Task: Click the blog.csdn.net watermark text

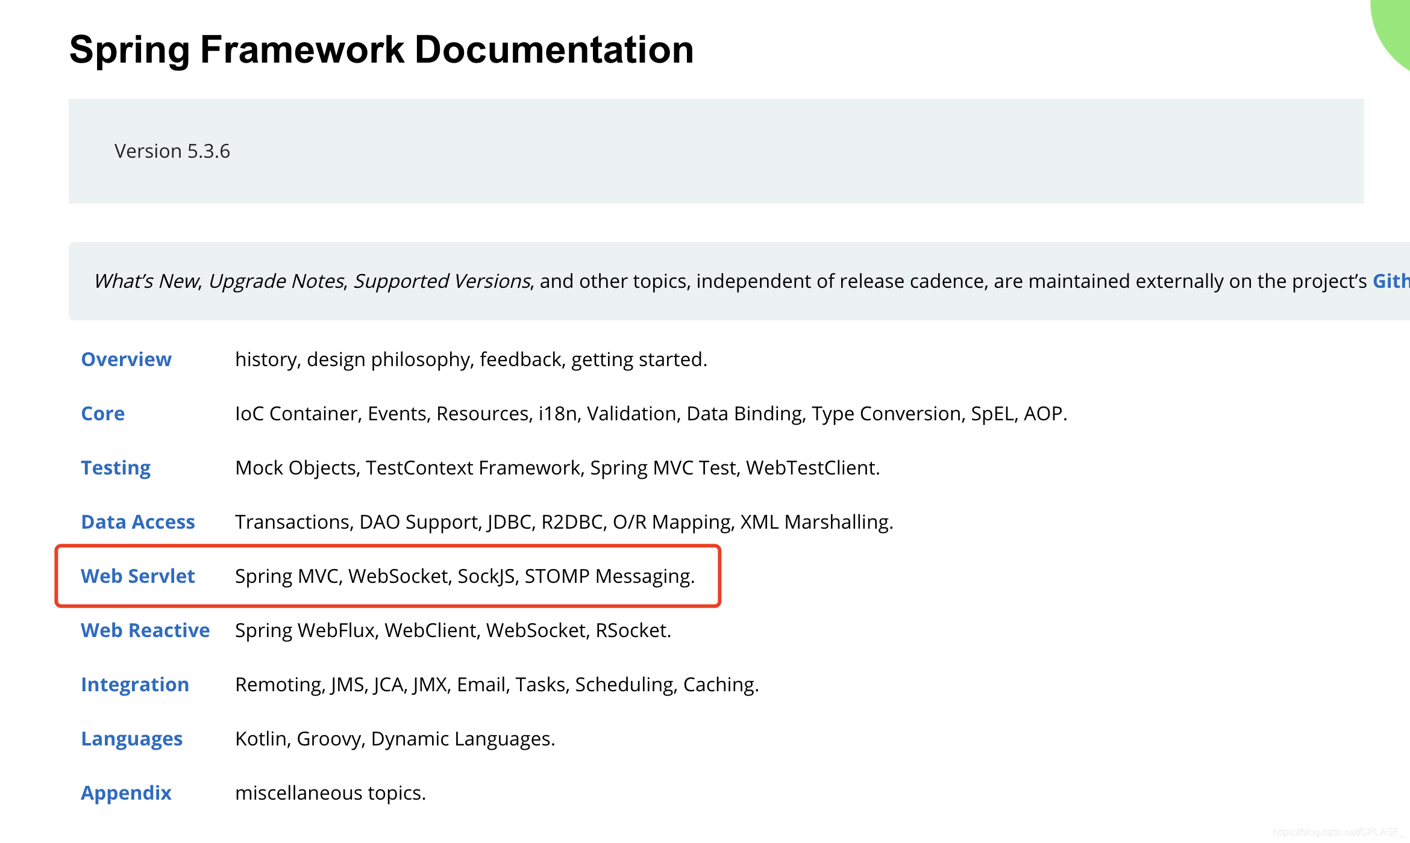Action: coord(1336,832)
